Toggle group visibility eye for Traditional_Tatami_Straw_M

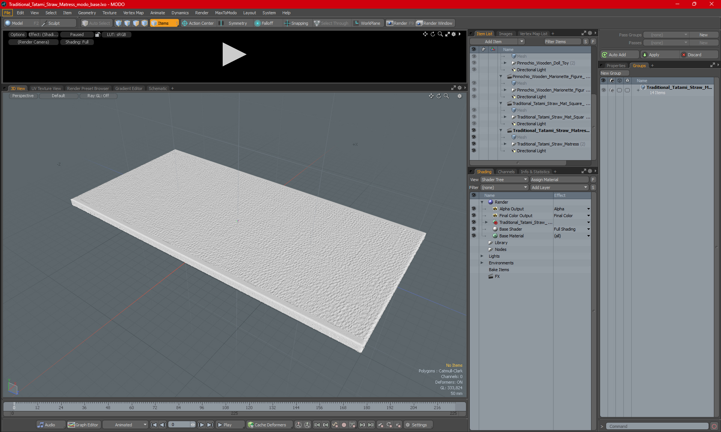[603, 90]
